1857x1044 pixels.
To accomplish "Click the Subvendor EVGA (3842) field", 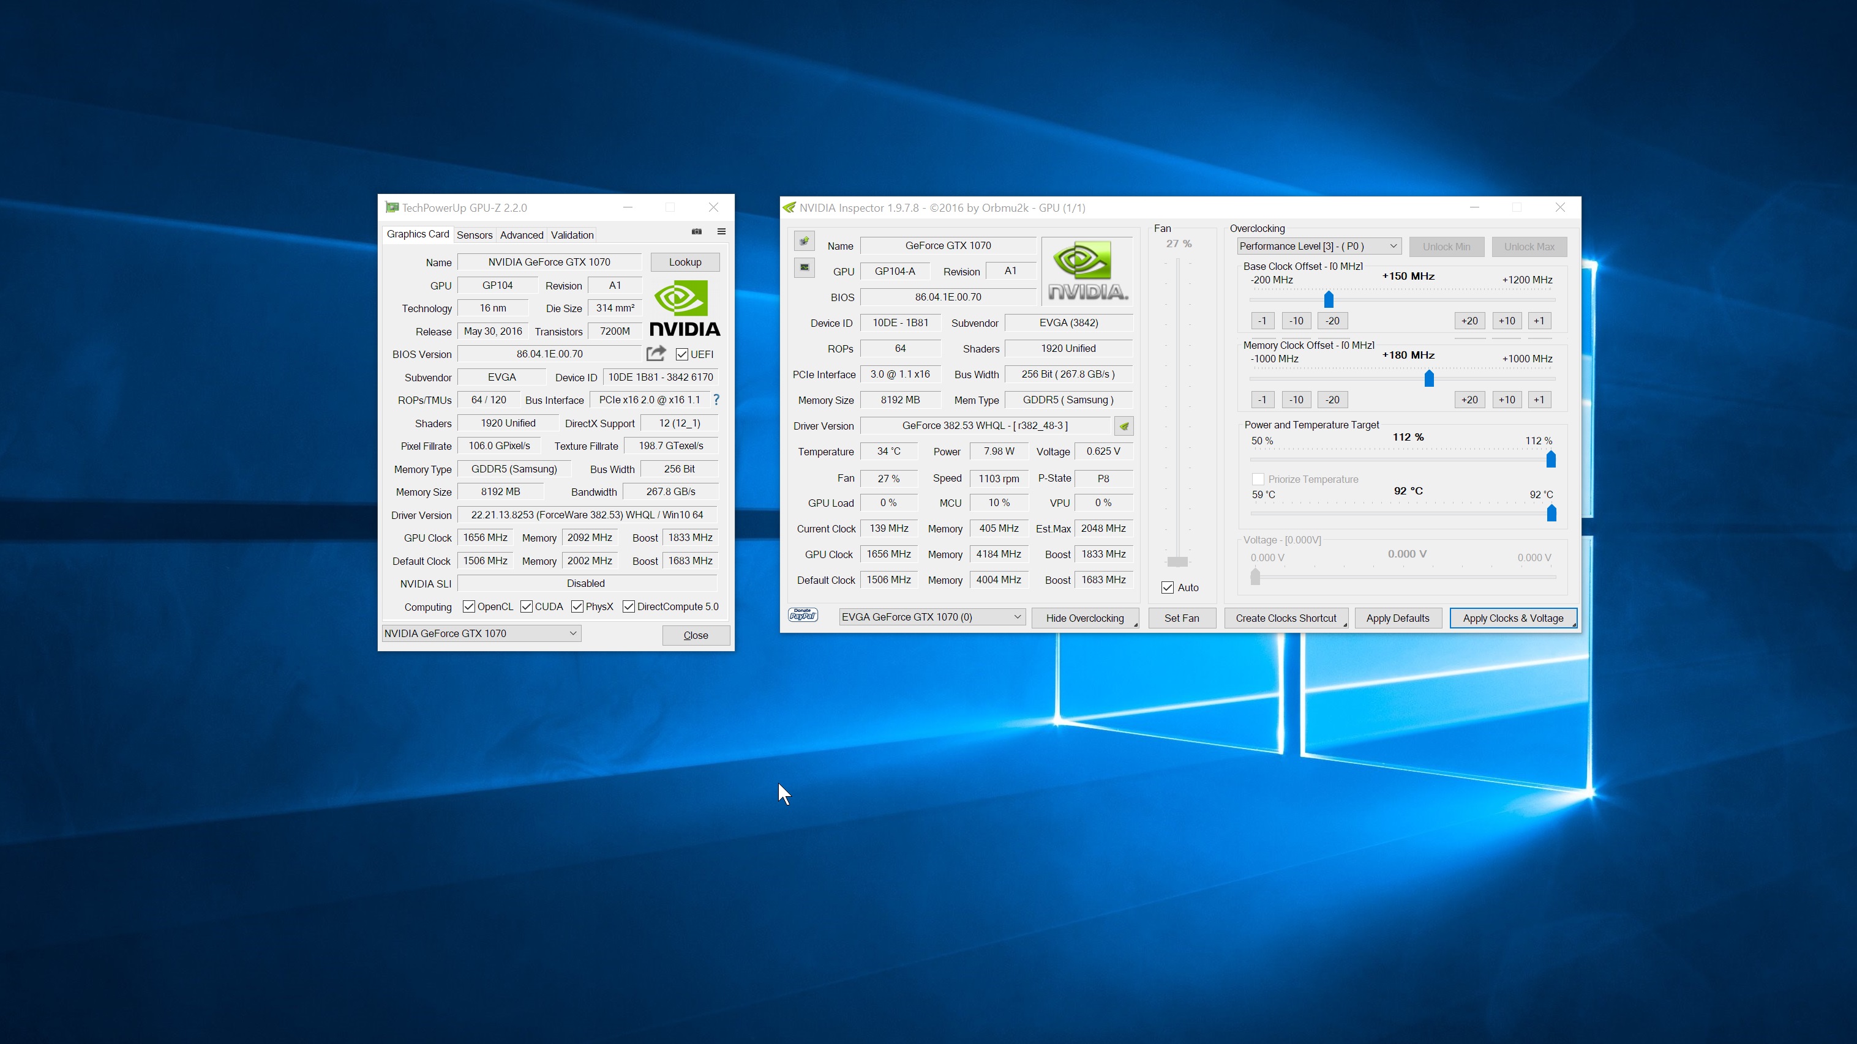I will 1068,323.
